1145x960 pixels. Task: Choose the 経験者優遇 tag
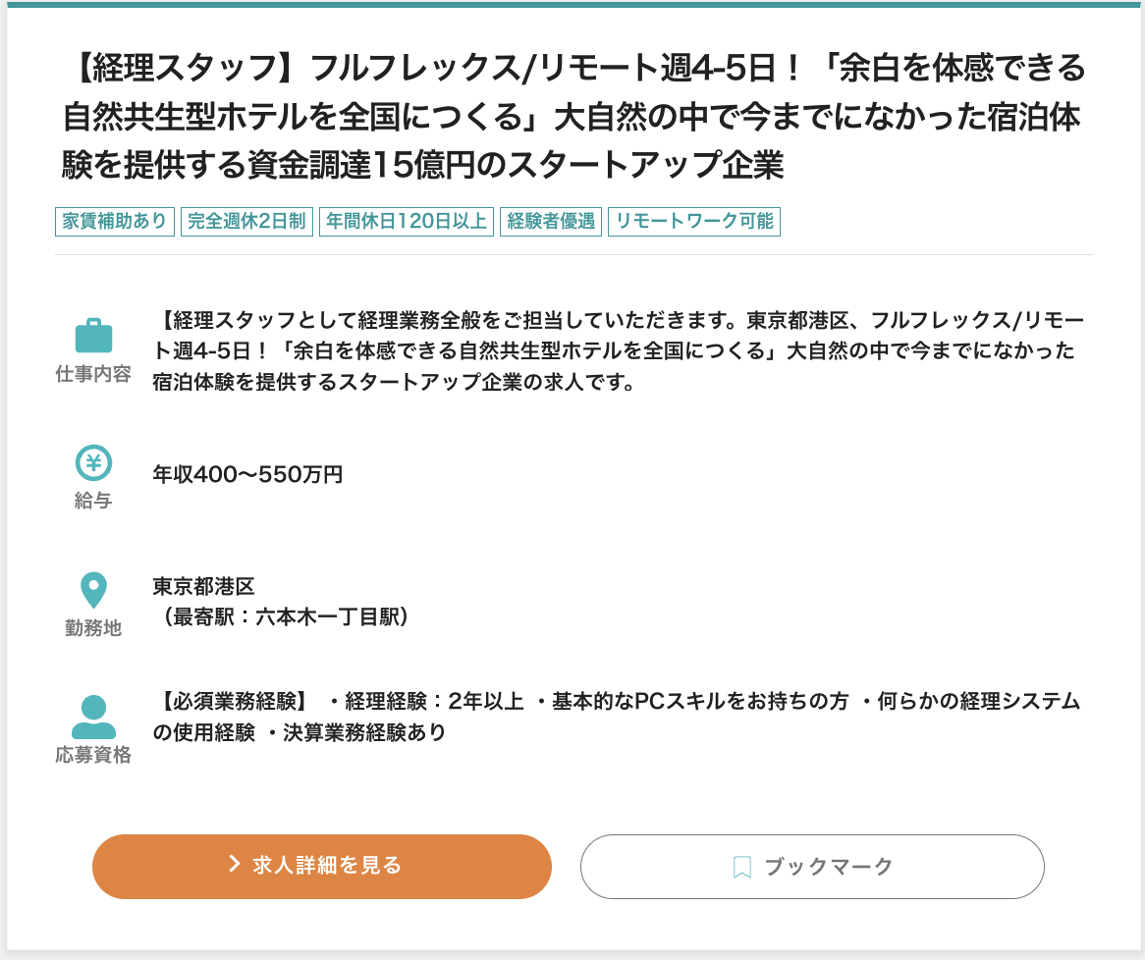551,221
